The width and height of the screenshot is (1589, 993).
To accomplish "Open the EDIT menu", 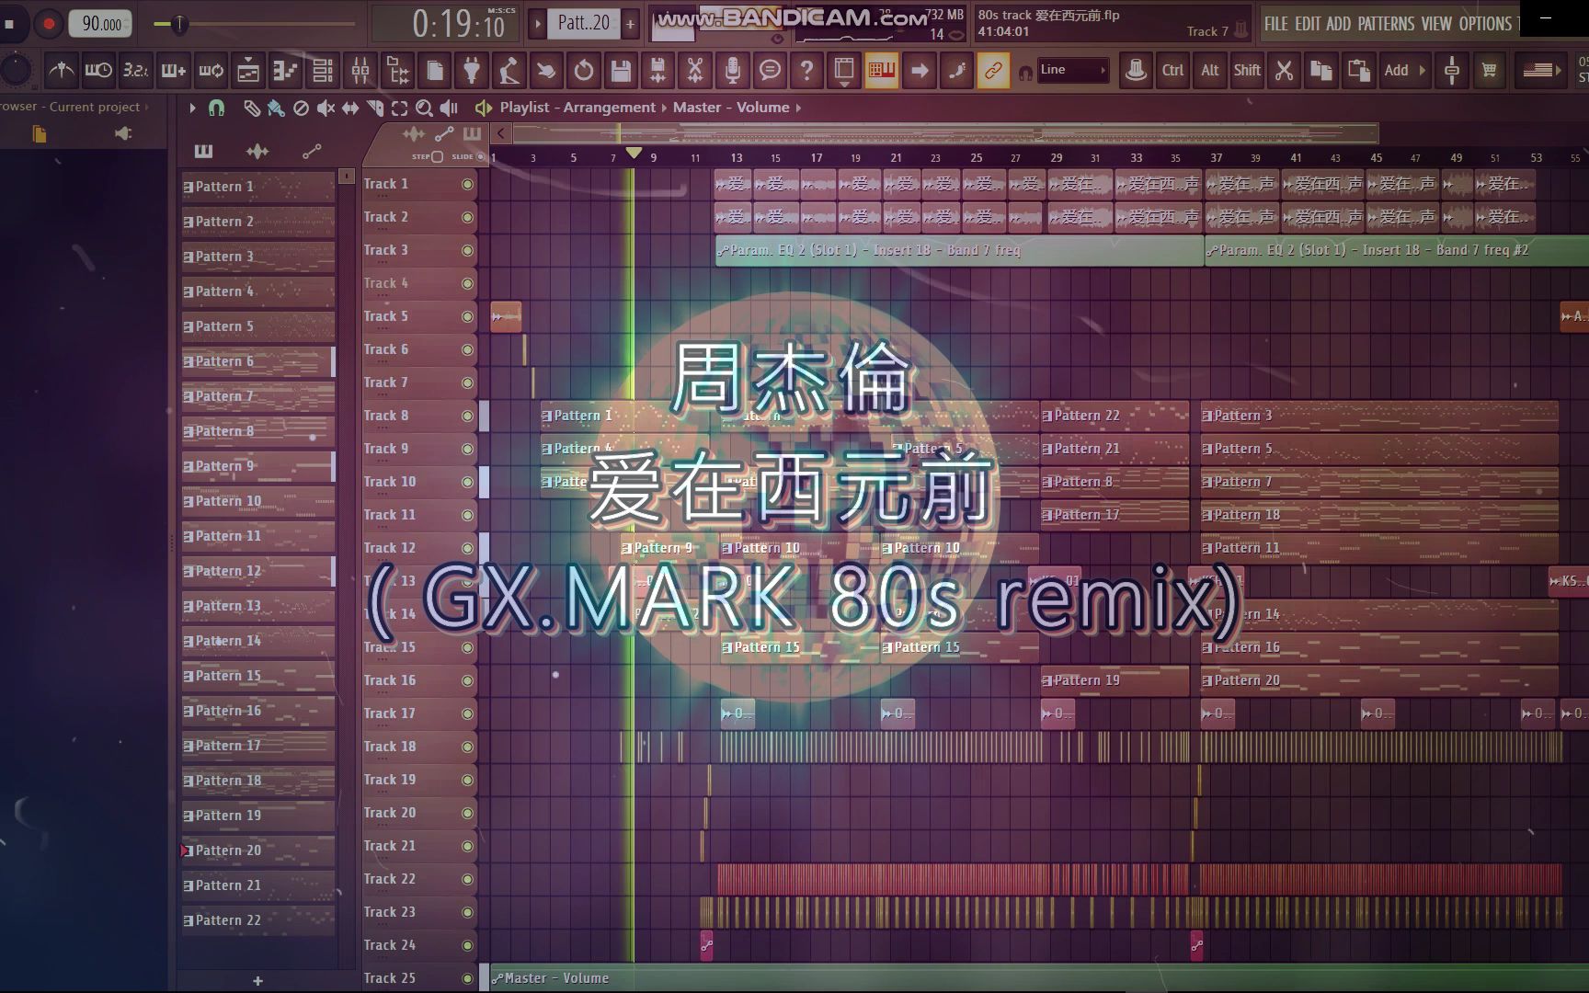I will point(1308,24).
